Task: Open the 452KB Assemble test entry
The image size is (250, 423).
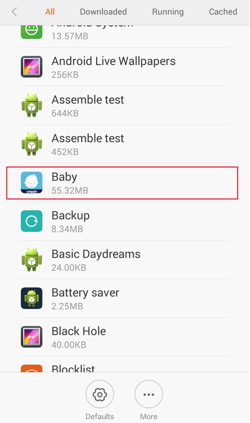Action: click(125, 144)
